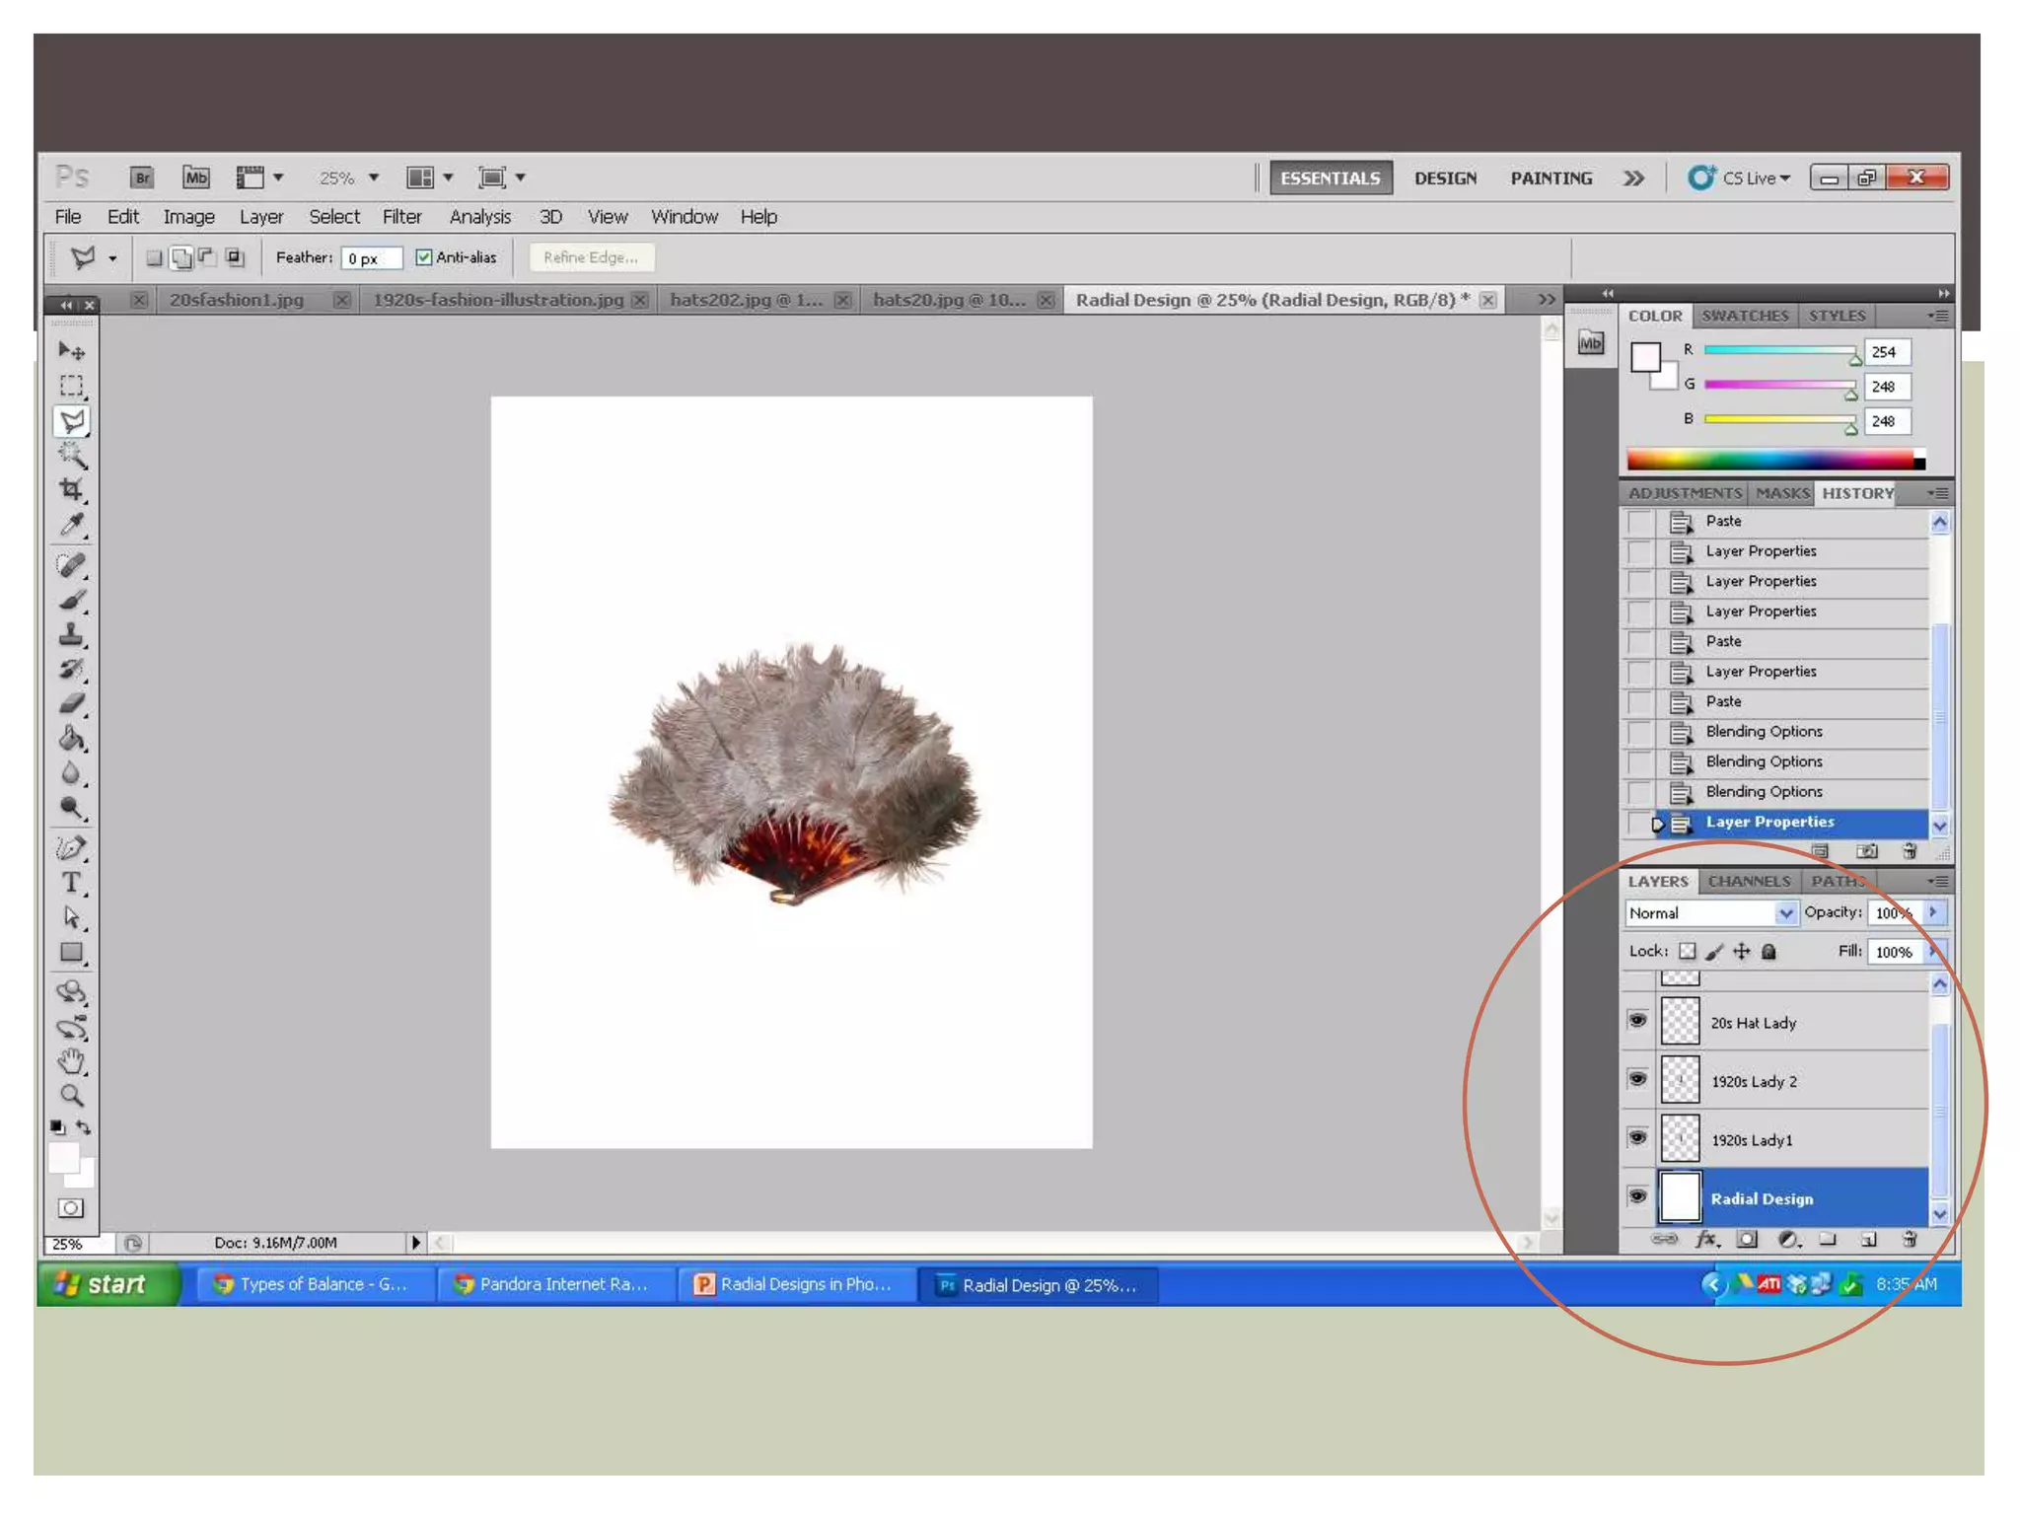
Task: Click the layer style fx icon
Action: 1706,1240
